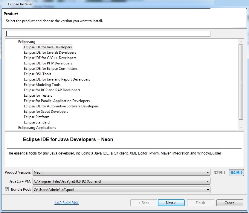
Task: Click the Eclipse.org Applications category
Action: click(x=37, y=128)
